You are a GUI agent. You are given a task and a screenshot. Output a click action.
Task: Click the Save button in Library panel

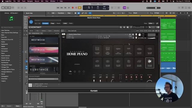tap(18, 106)
